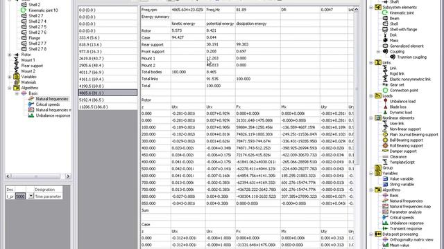Viewport: 444px width, 249px height.
Task: Pick the Mass element icon
Action: coord(385,40)
